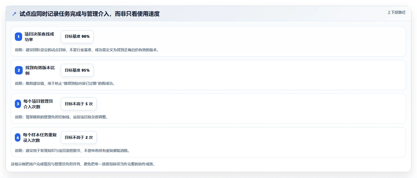Click the 每个项目管理员介入次数 title
This screenshot has width=417, height=178.
pyautogui.click(x=39, y=104)
